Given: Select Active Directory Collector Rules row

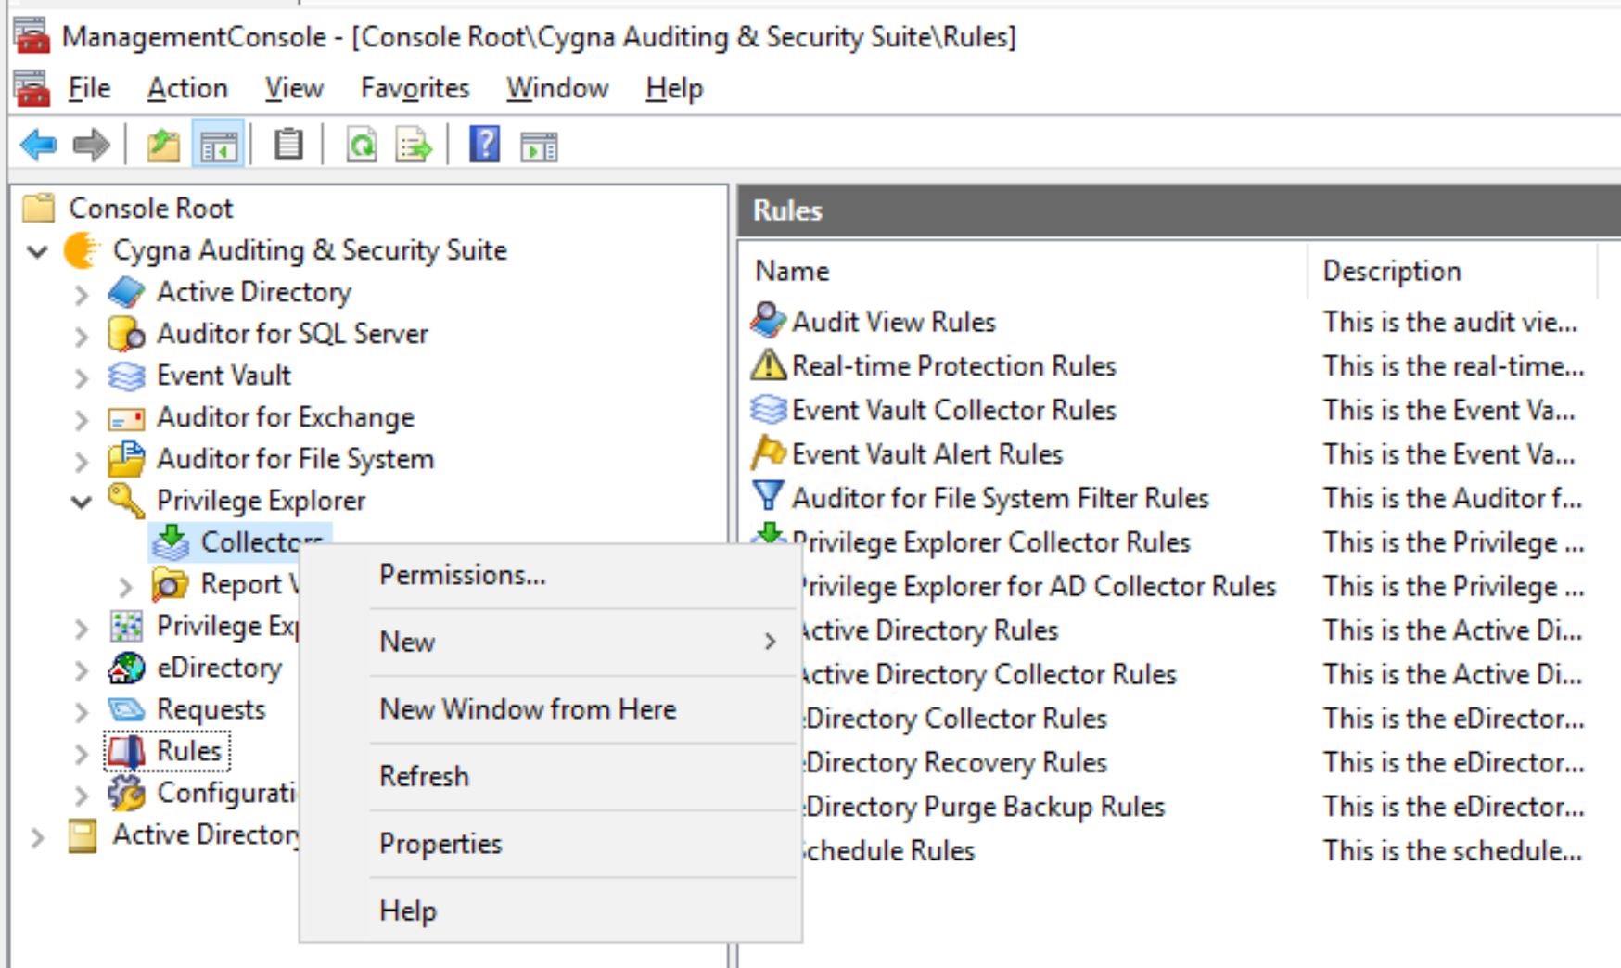Looking at the screenshot, I should pos(987,674).
